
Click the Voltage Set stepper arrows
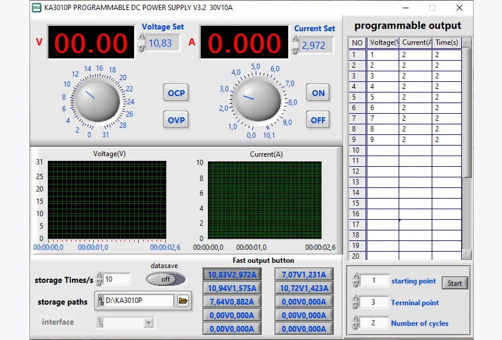tap(141, 42)
